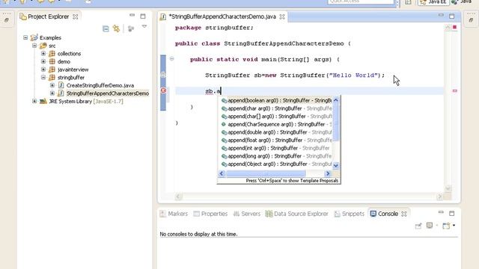
Task: Select the demo package icon
Action: (52, 61)
